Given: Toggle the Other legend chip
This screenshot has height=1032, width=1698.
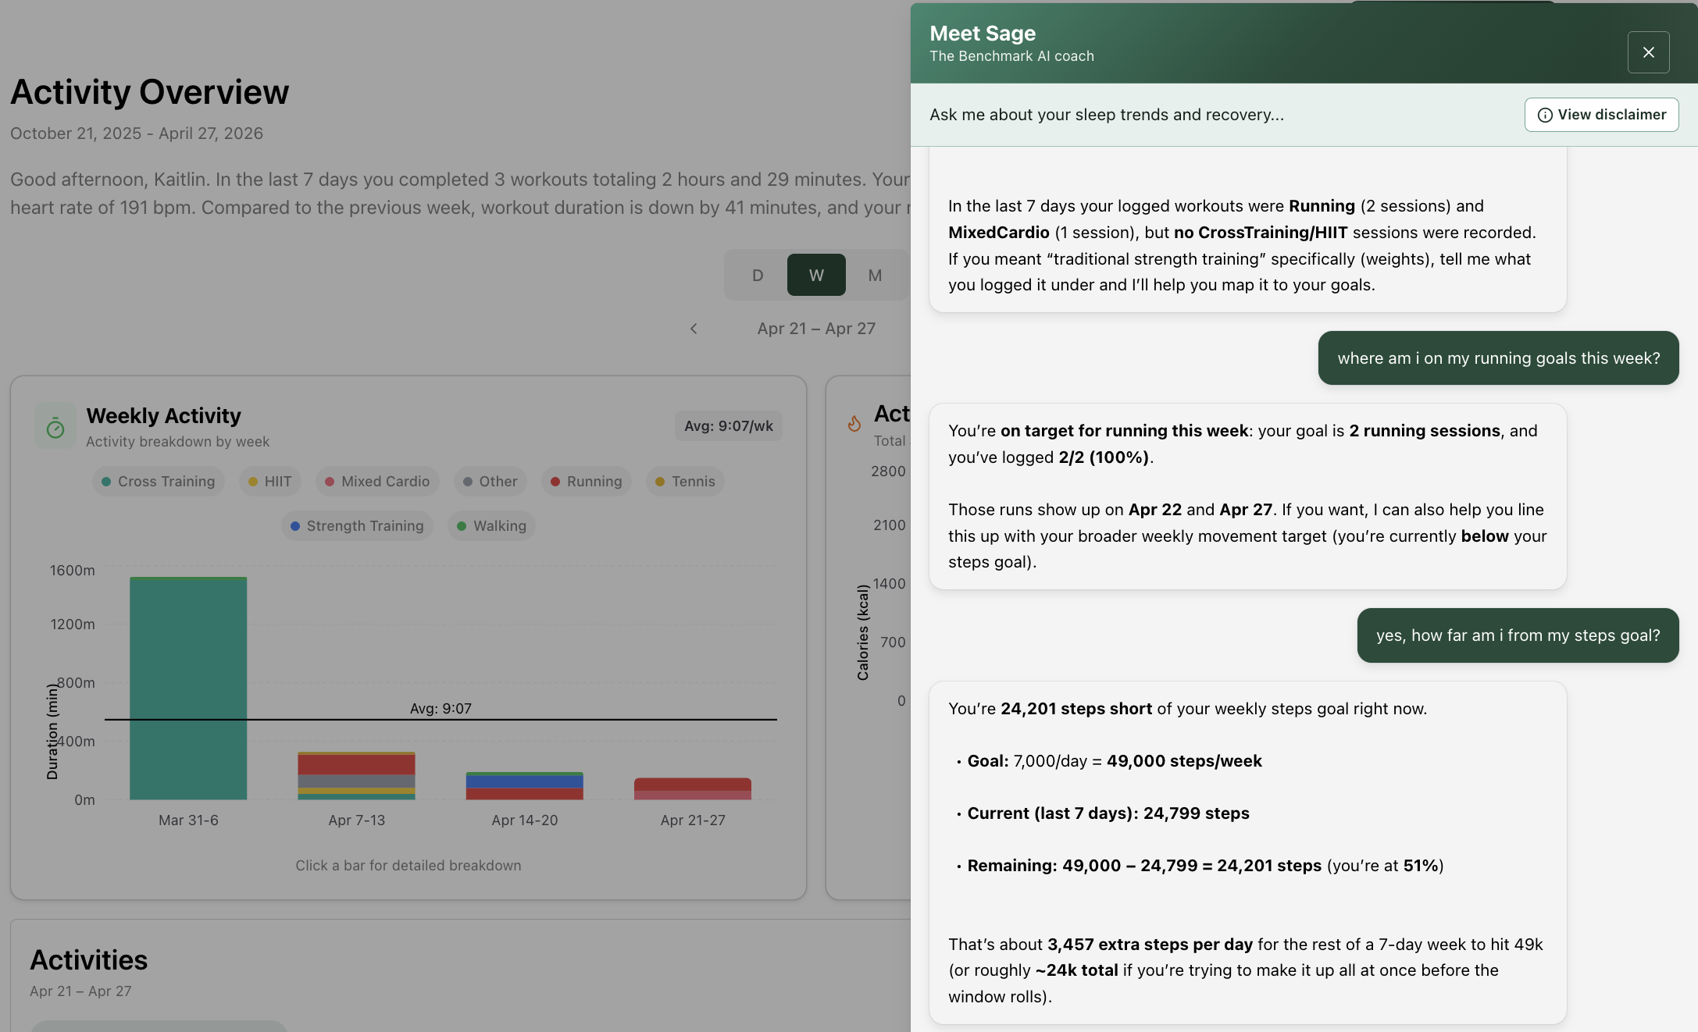Looking at the screenshot, I should (x=490, y=482).
